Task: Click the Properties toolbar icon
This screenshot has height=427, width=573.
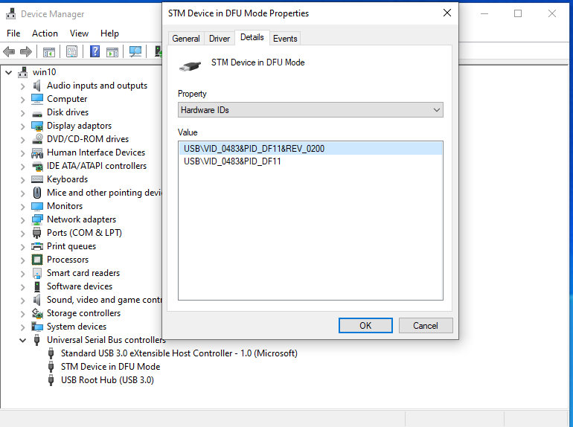Action: pyautogui.click(x=72, y=51)
